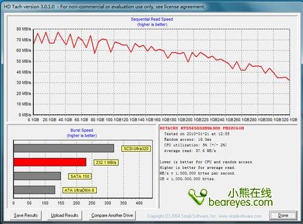Click the 232.1 MB/s yellow label

pos(106,163)
